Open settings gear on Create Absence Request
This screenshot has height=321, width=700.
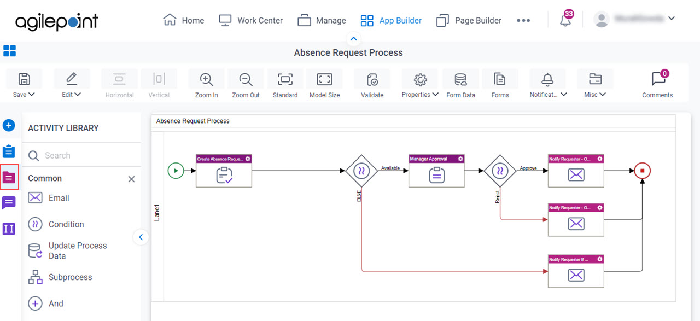(x=248, y=159)
